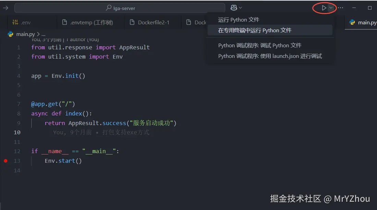Select '运行 Python 文件' menu item
The width and height of the screenshot is (377, 210).
click(239, 20)
